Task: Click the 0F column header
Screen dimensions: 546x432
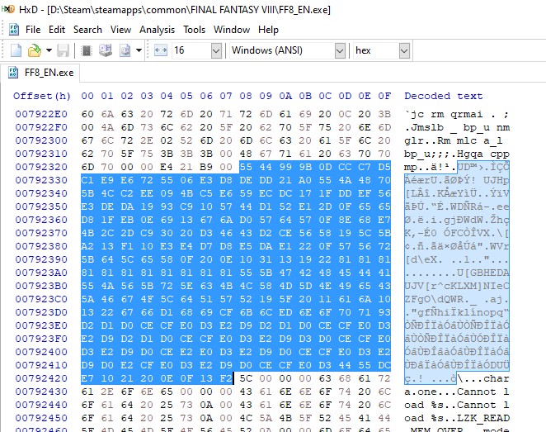Action: coord(384,96)
